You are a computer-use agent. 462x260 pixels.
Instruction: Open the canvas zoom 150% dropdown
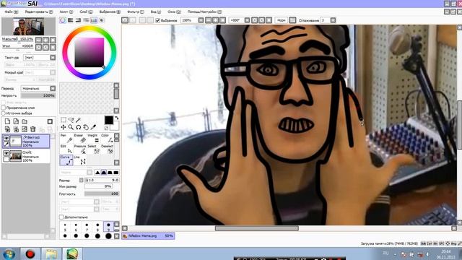click(201, 20)
